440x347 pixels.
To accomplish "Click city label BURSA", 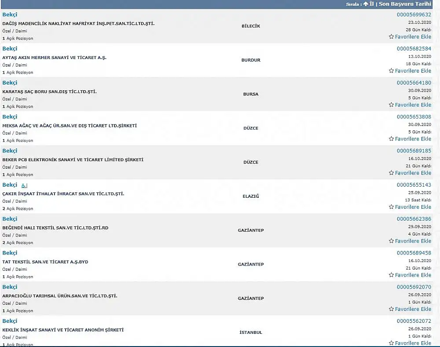I will 251,94.
